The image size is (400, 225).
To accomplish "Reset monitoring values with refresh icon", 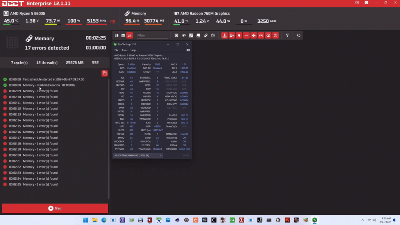I will pyautogui.click(x=298, y=36).
